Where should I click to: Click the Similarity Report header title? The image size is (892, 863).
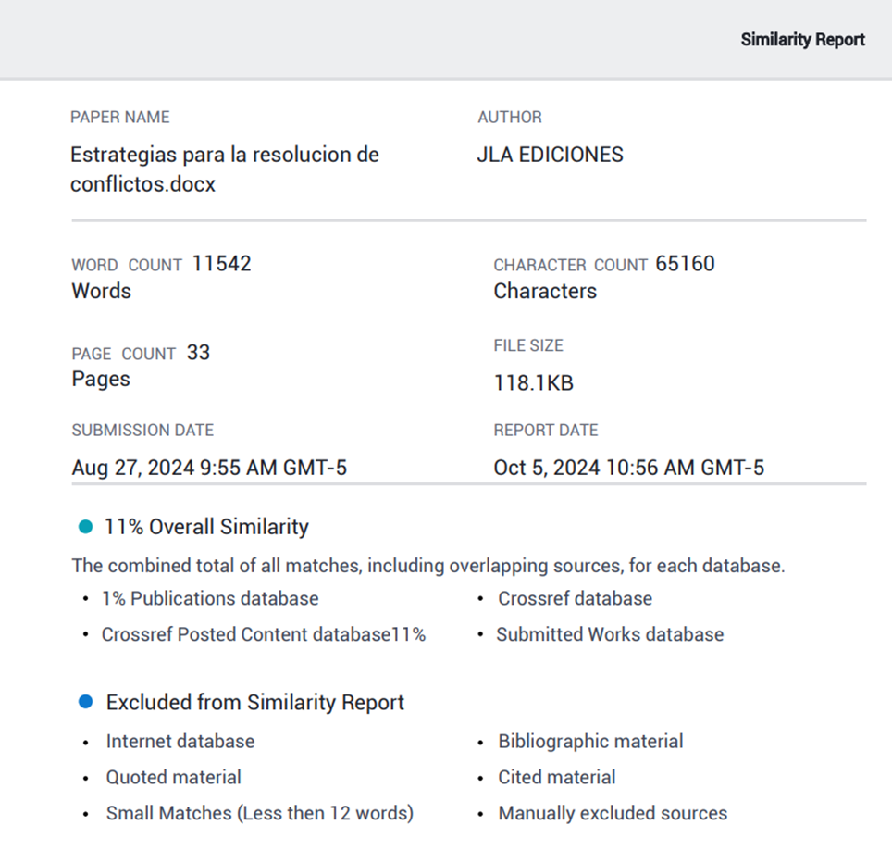coord(802,40)
